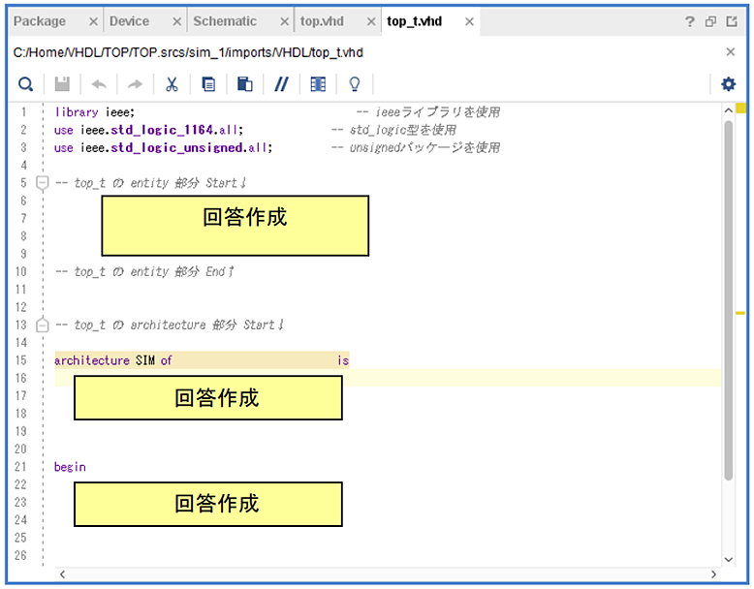
Task: Click the 'library ieee;' code line
Action: [x=95, y=112]
